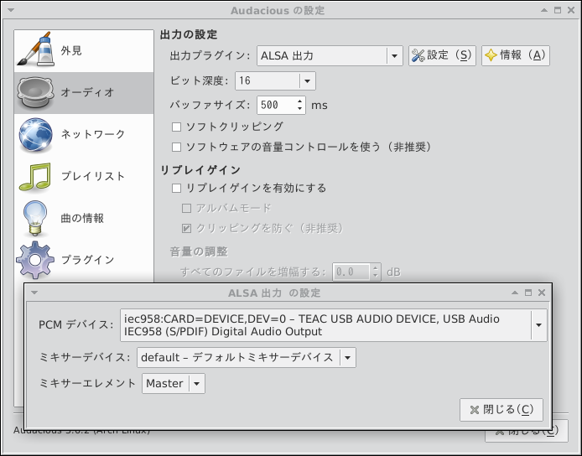Decrease buffer size with the down arrow
This screenshot has width=582, height=456.
click(x=300, y=109)
